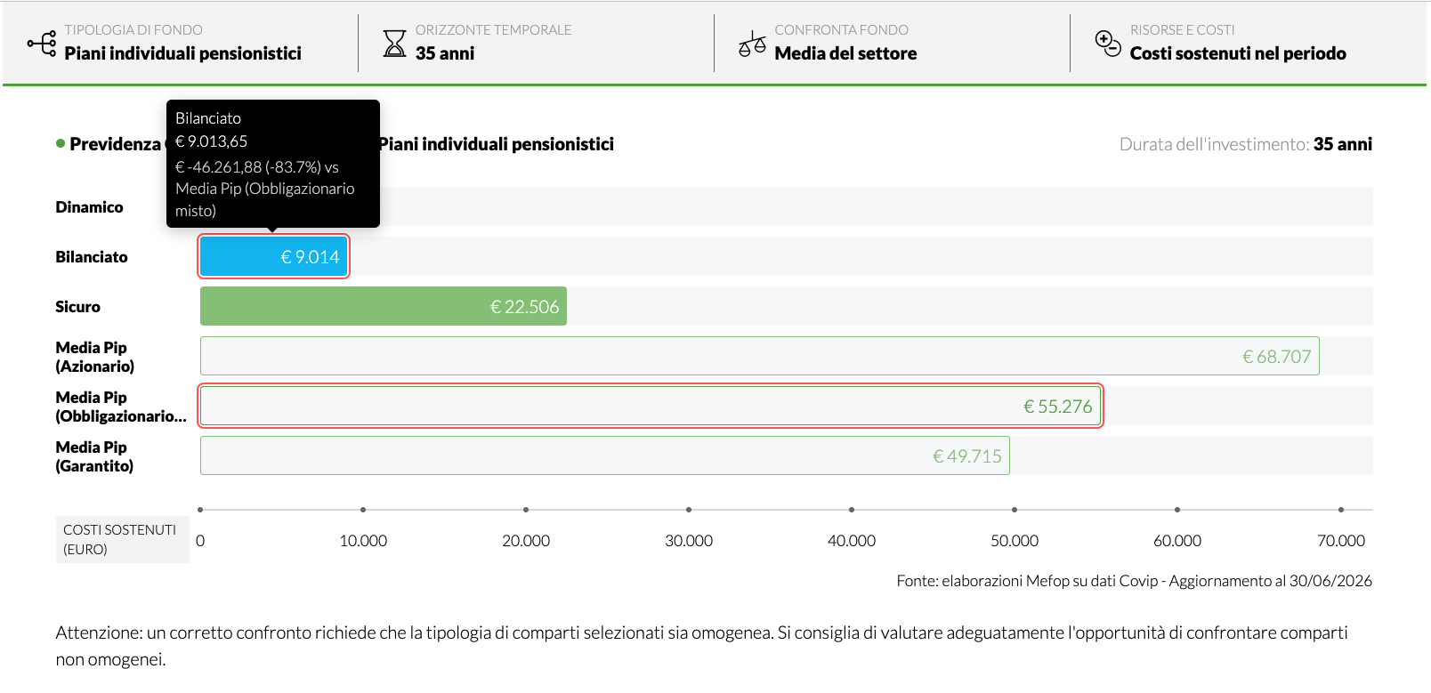Click the hourglass time horizon icon
This screenshot has width=1431, height=693.
coord(394,43)
